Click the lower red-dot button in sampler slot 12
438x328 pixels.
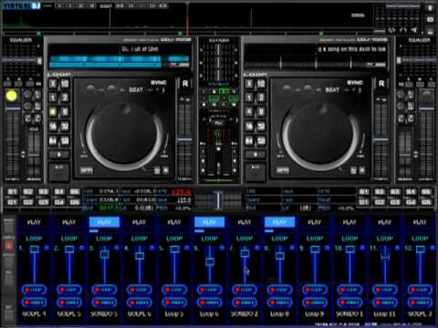tap(420, 302)
